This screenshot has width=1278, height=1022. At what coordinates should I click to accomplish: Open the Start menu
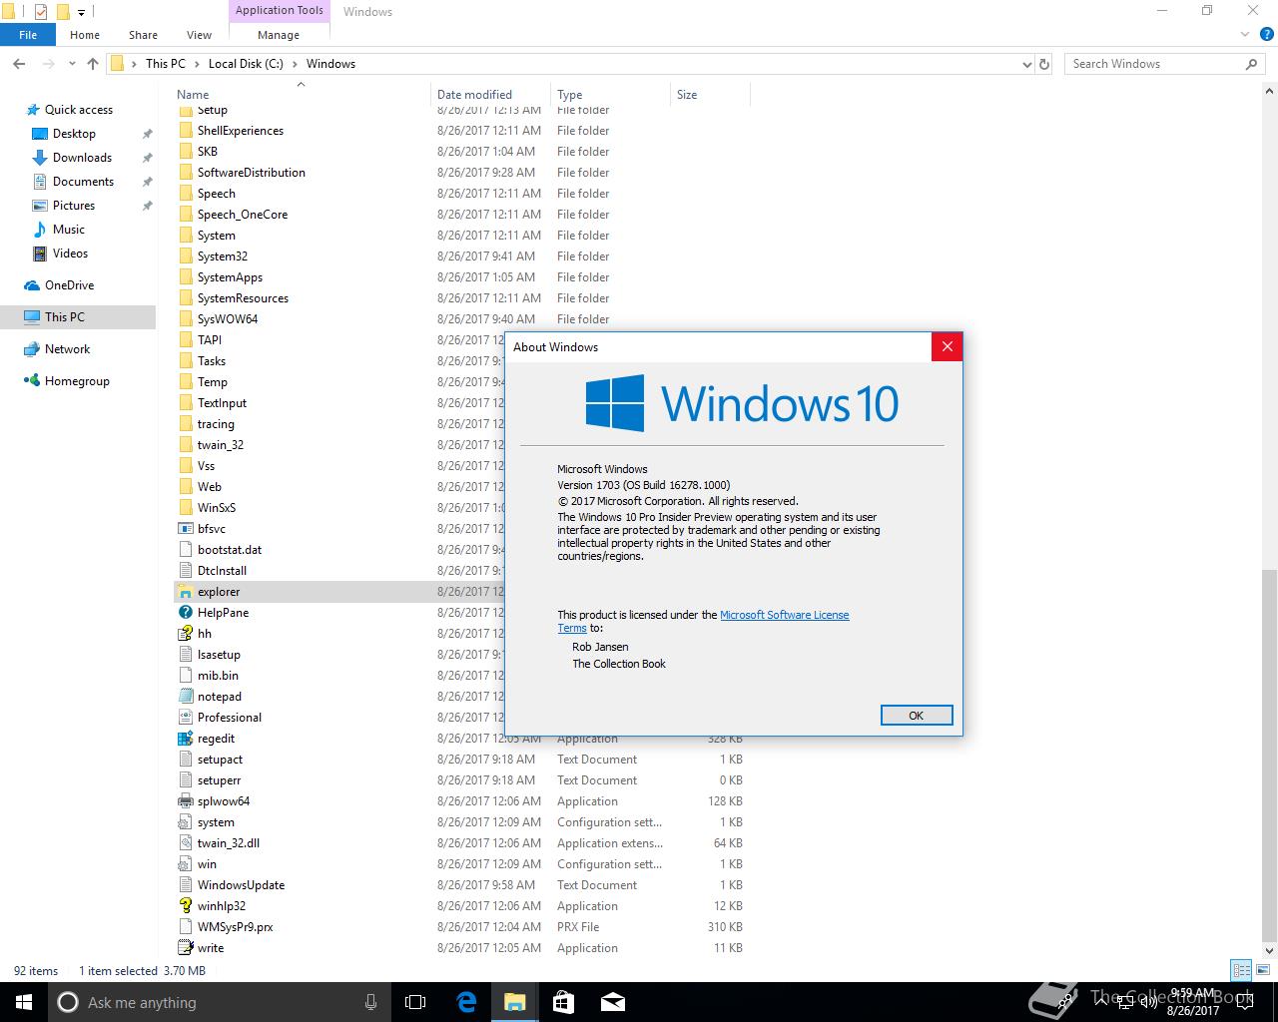(24, 1002)
